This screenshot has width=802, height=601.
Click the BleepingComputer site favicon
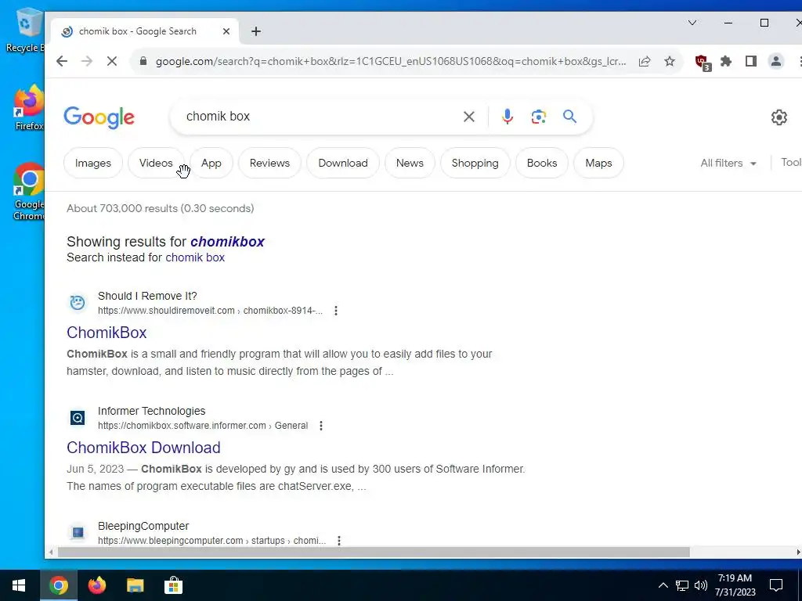78,532
